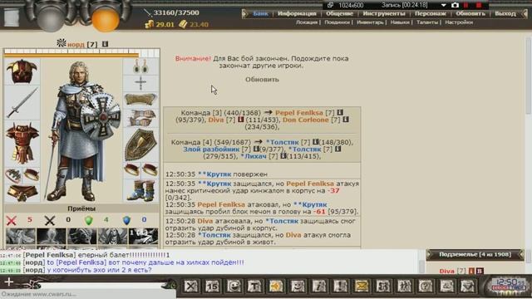Image resolution: width=532 pixels, height=299 pixels.
Task: Click the '15' icon in the bottom toolbar
Action: (213, 286)
